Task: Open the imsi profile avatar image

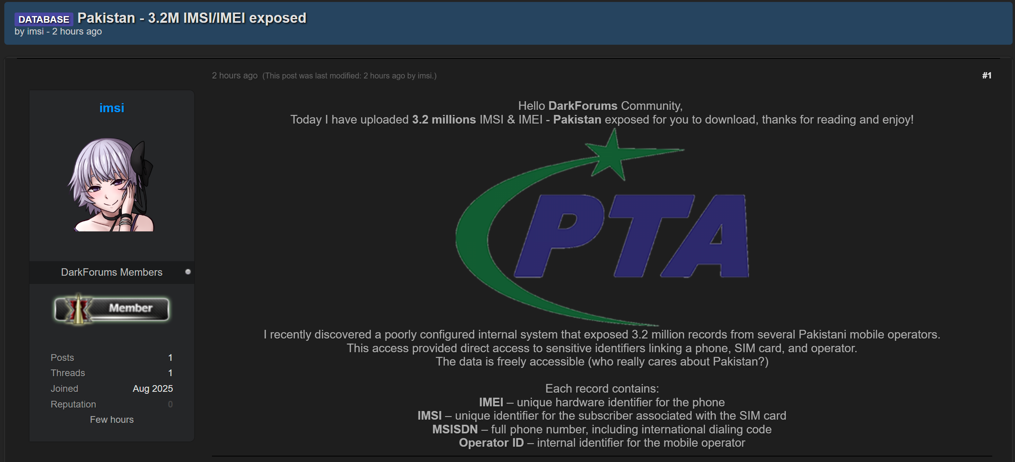Action: pyautogui.click(x=111, y=184)
